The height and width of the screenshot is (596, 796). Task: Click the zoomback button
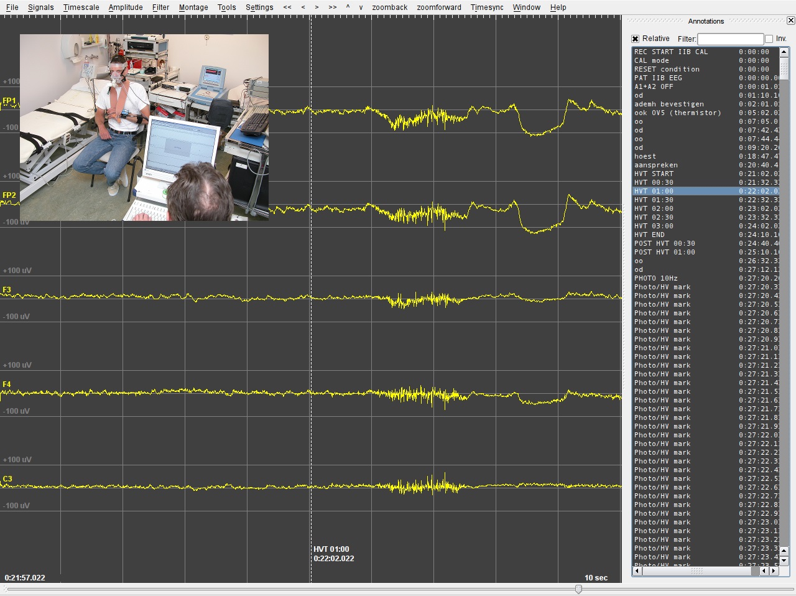(x=390, y=7)
